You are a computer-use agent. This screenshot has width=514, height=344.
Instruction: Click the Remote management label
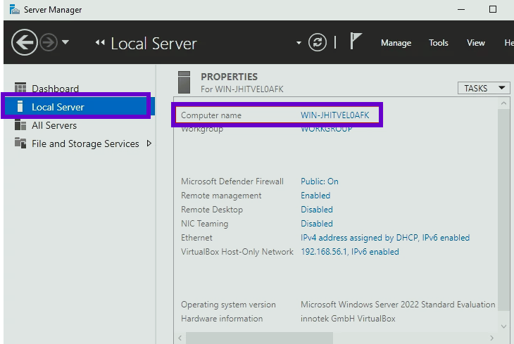pos(221,196)
